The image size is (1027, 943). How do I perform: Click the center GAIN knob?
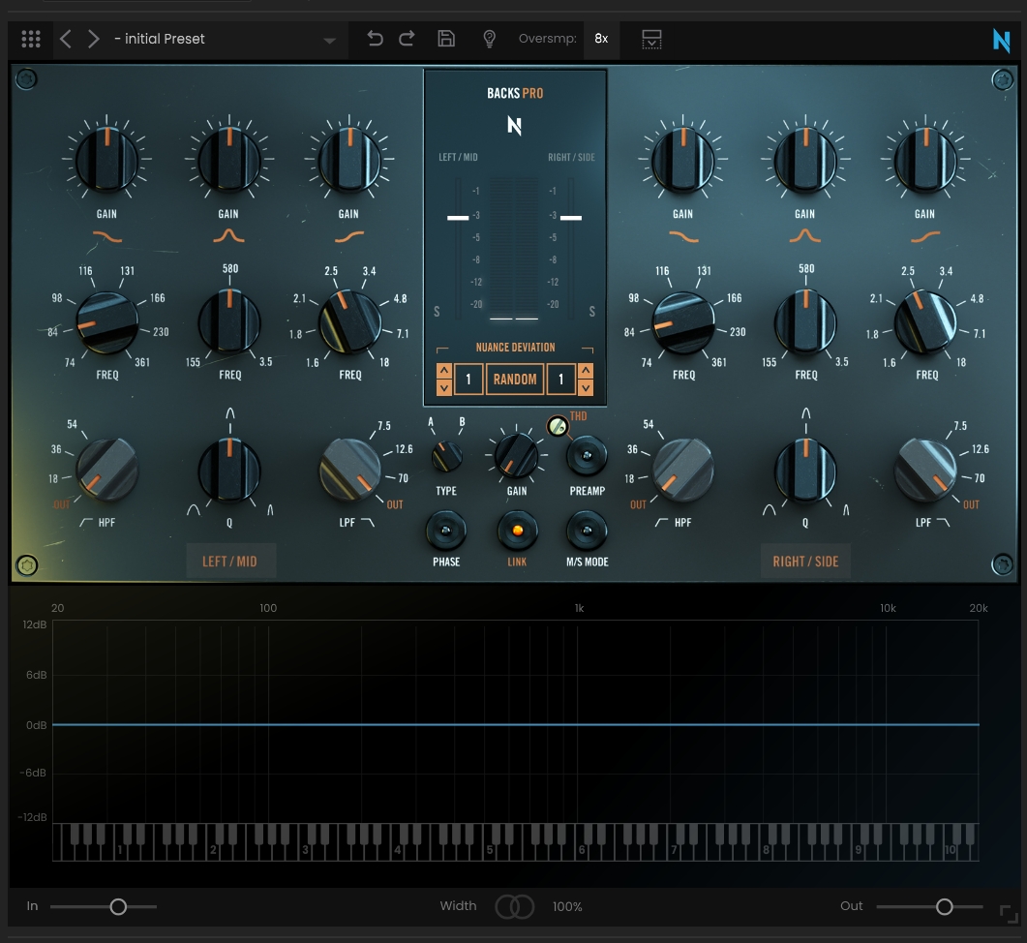click(516, 455)
